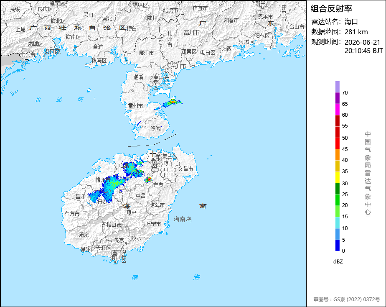This screenshot has height=307, width=386.
Task: Pick the light purple swatch above 70
Action: 338,87
